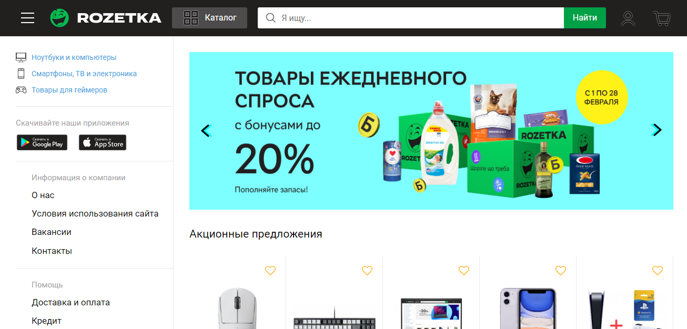The image size is (687, 329).
Task: Add PlayStation bundle to wishlist
Action: point(658,271)
